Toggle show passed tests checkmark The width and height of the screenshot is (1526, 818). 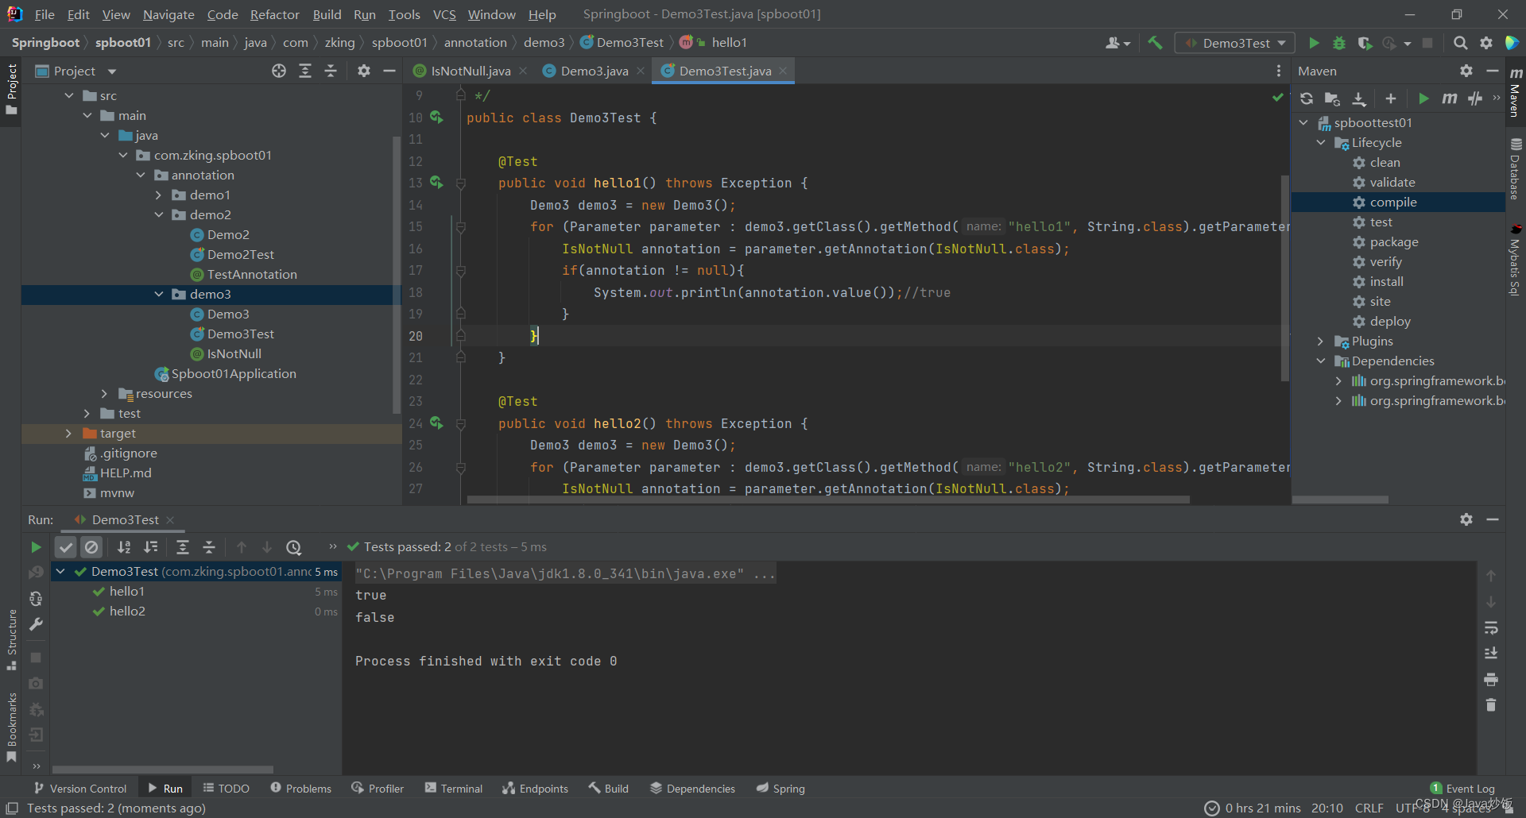(x=66, y=547)
